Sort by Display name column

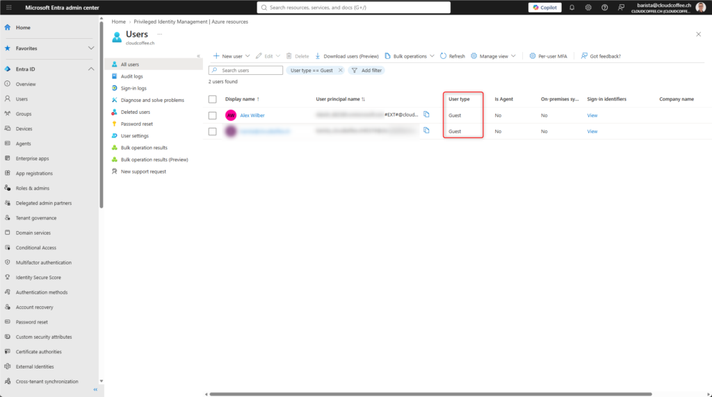[242, 99]
